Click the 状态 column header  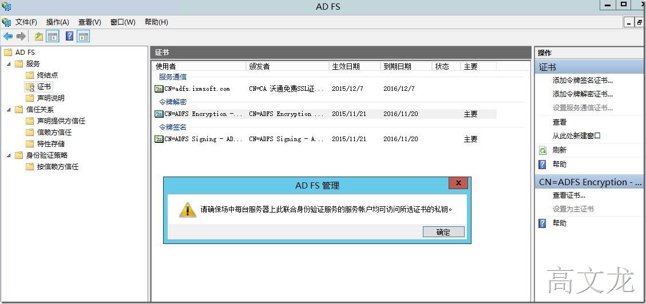coord(446,66)
